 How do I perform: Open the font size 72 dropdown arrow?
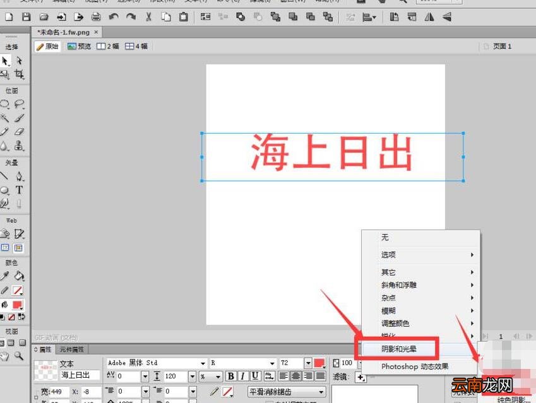point(308,363)
